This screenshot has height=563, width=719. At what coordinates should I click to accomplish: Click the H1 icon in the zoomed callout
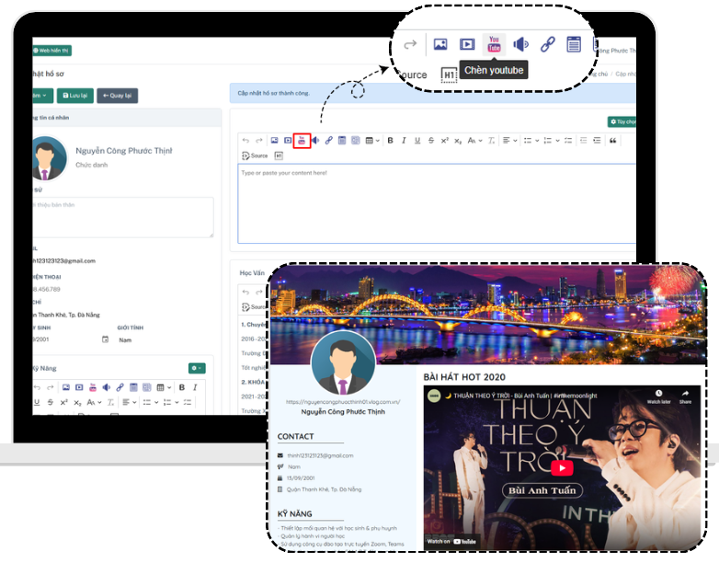(x=449, y=75)
